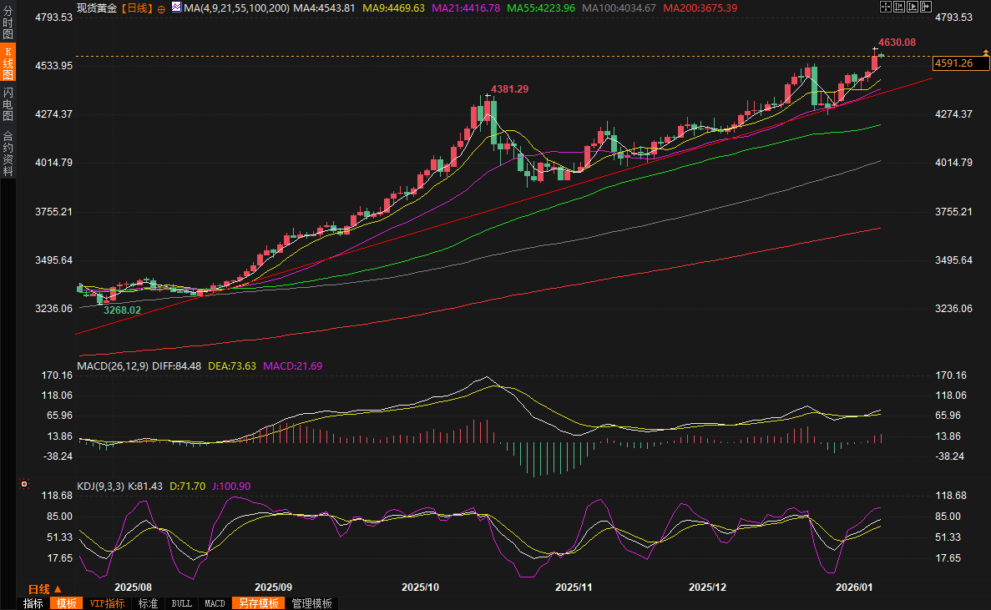This screenshot has width=991, height=610.
Task: Click the orange alert arrow above price label
Action: [x=986, y=53]
